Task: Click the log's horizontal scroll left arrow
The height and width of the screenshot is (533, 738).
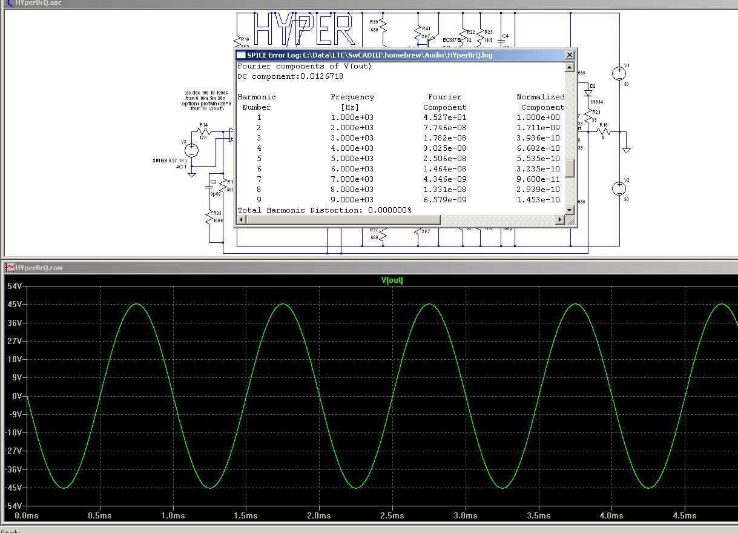Action: (x=242, y=220)
